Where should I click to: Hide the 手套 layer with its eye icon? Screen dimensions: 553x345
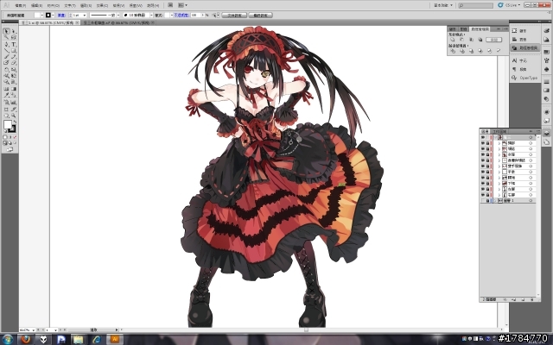483,172
